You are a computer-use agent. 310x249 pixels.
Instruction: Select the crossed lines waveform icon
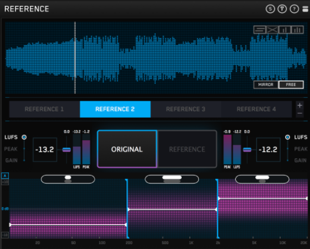pyautogui.click(x=272, y=30)
